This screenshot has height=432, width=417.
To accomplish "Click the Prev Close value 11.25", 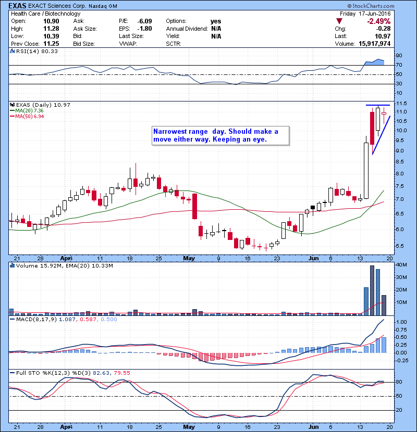I will point(51,44).
